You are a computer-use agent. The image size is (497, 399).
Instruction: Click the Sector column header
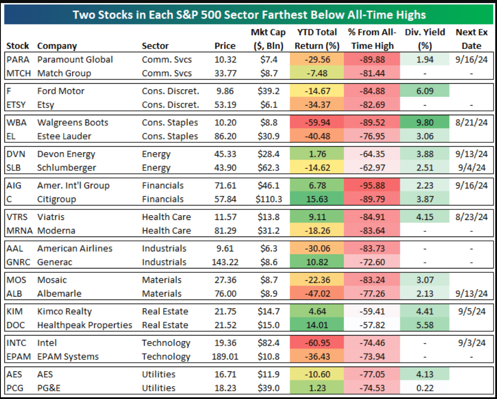tap(155, 46)
